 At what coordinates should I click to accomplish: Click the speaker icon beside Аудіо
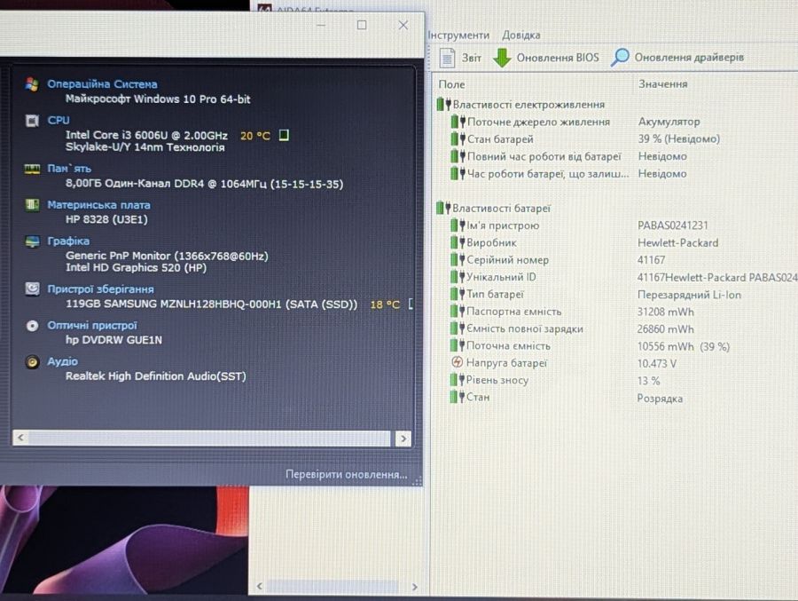[x=32, y=362]
